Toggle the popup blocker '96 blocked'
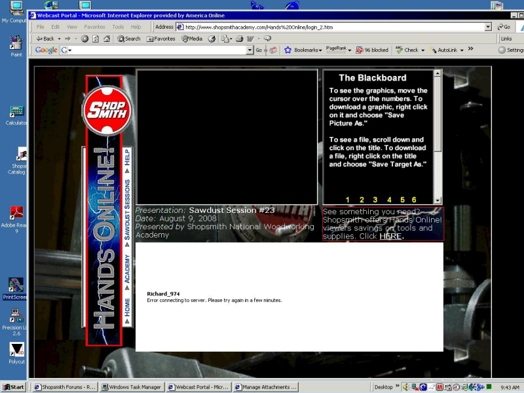The height and width of the screenshot is (393, 524). (372, 50)
